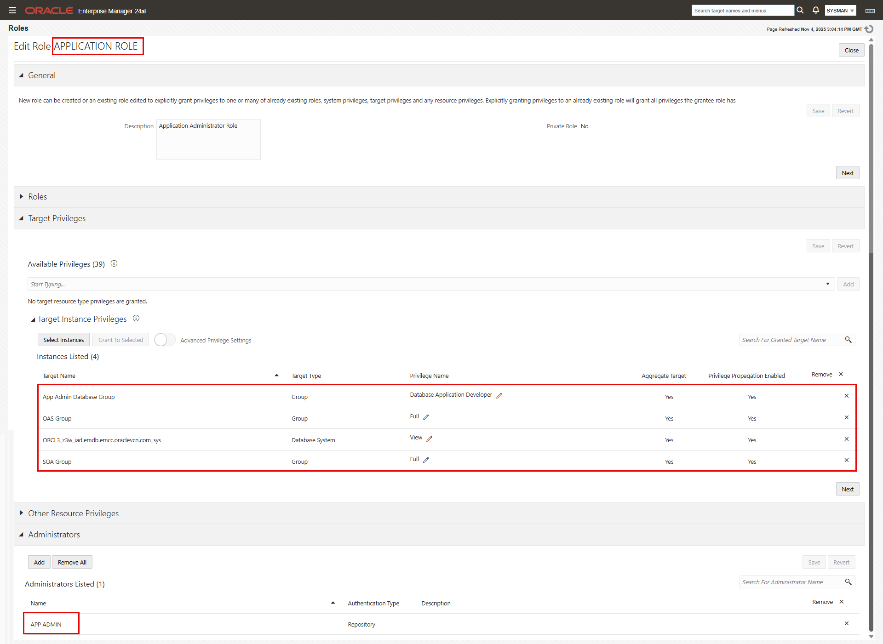The image size is (883, 644).
Task: Open the SYSMAN user menu
Action: pos(840,10)
